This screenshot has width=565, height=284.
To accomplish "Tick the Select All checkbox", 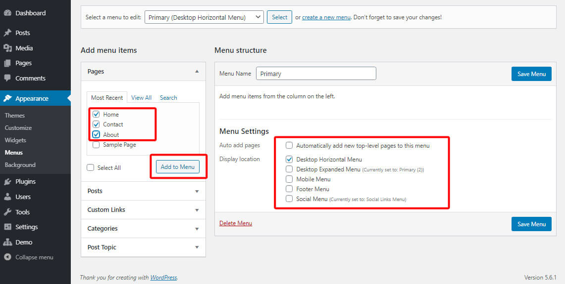I will (91, 167).
